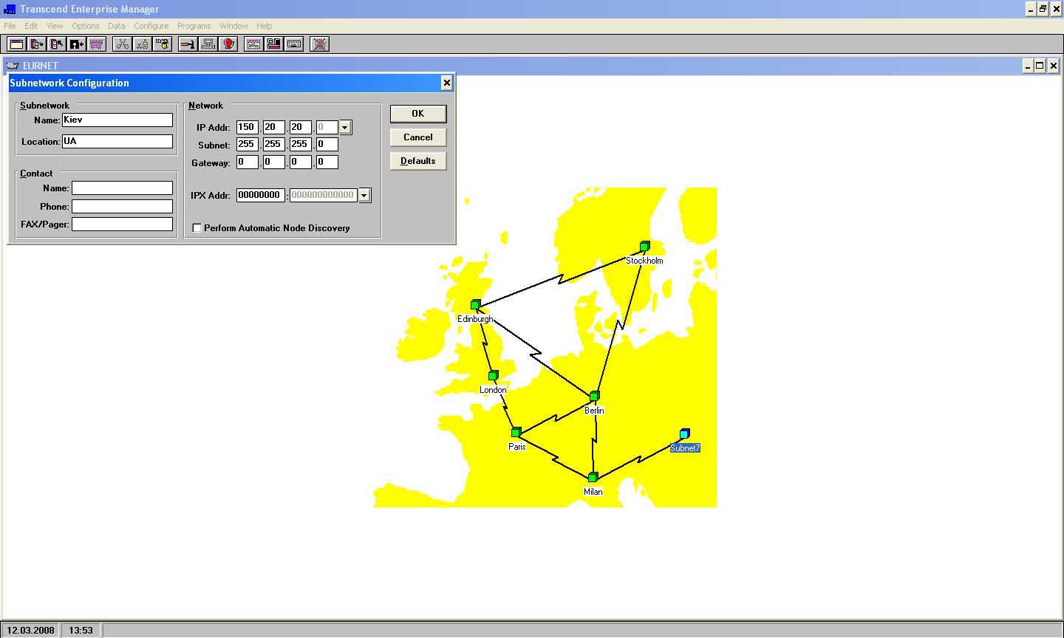Click the toolbar icon with up-left pointing arrow
Image resolution: width=1064 pixels, height=638 pixels.
click(x=56, y=44)
